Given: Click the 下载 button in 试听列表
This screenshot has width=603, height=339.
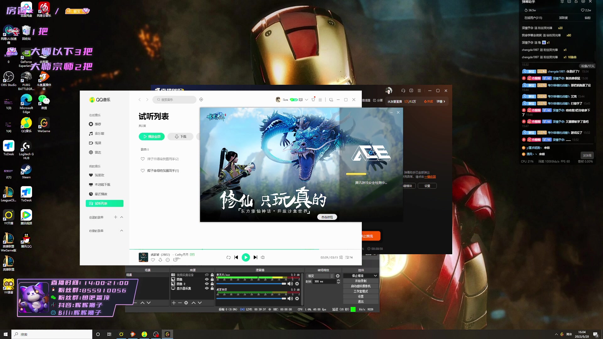Looking at the screenshot, I should [180, 137].
